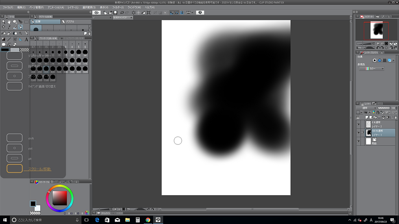
Task: Select the straight line figure tool
Action: click(9, 39)
